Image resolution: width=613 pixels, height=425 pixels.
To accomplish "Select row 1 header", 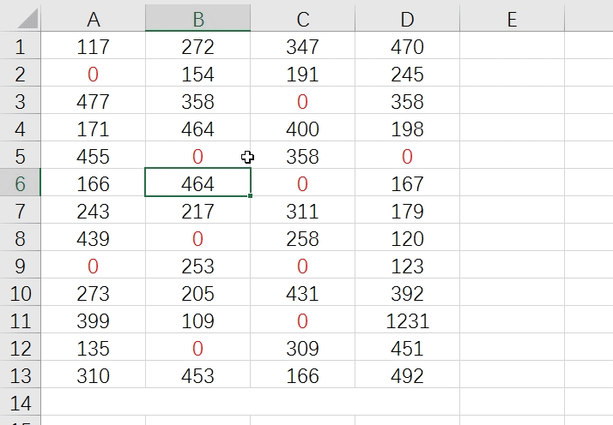I will [x=21, y=47].
